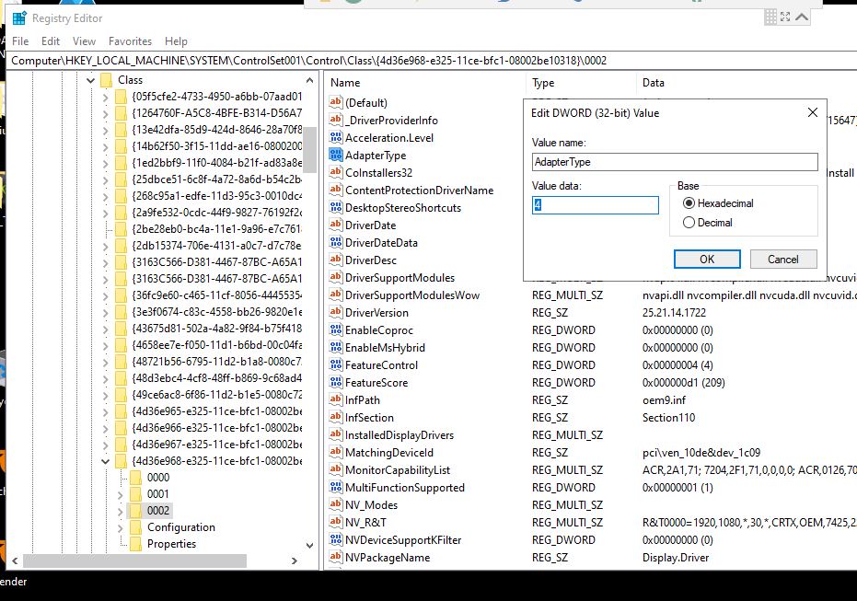Select the MatchingDeviceId string icon
The width and height of the screenshot is (857, 601).
(x=336, y=452)
